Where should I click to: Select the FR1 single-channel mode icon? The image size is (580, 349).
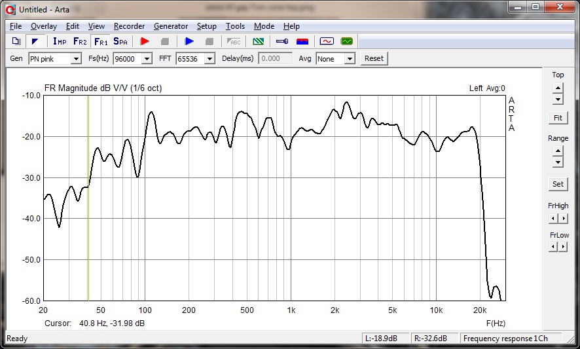(101, 41)
